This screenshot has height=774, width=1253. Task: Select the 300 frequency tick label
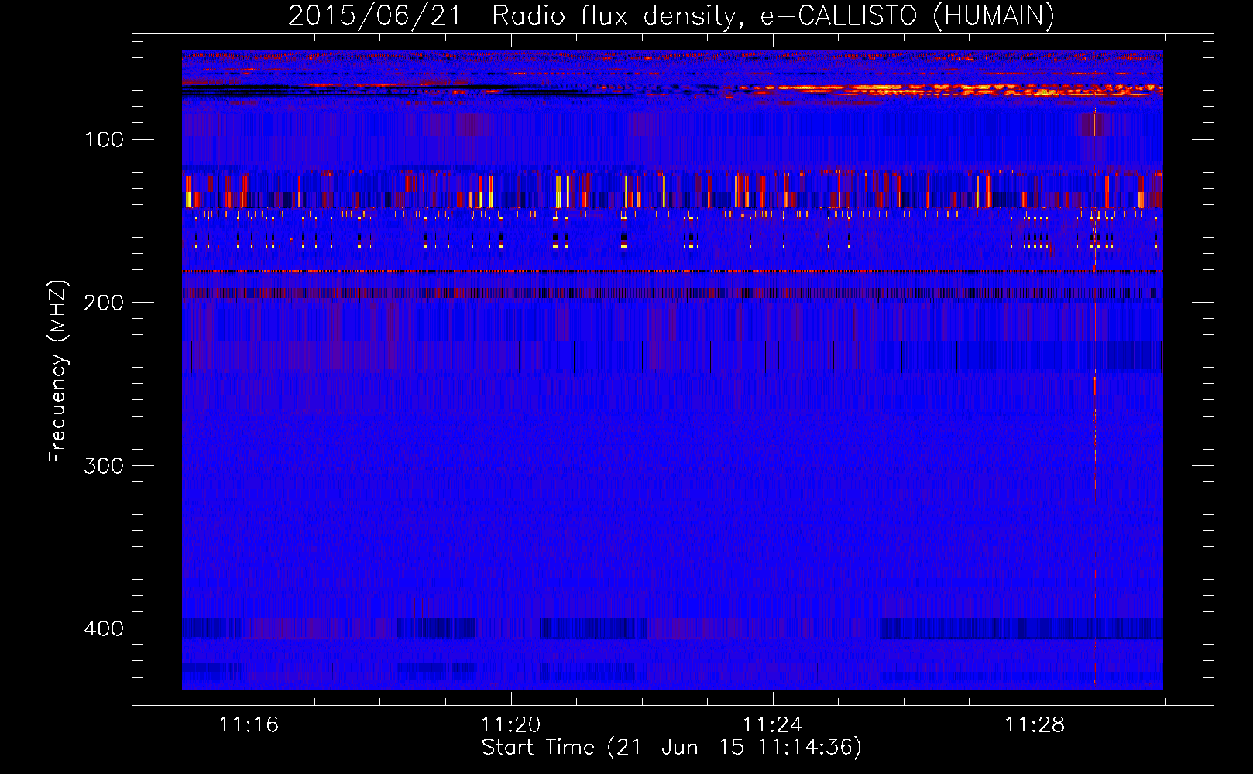click(x=105, y=466)
